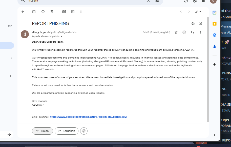Click the email's vertical scrollbar

(208, 69)
